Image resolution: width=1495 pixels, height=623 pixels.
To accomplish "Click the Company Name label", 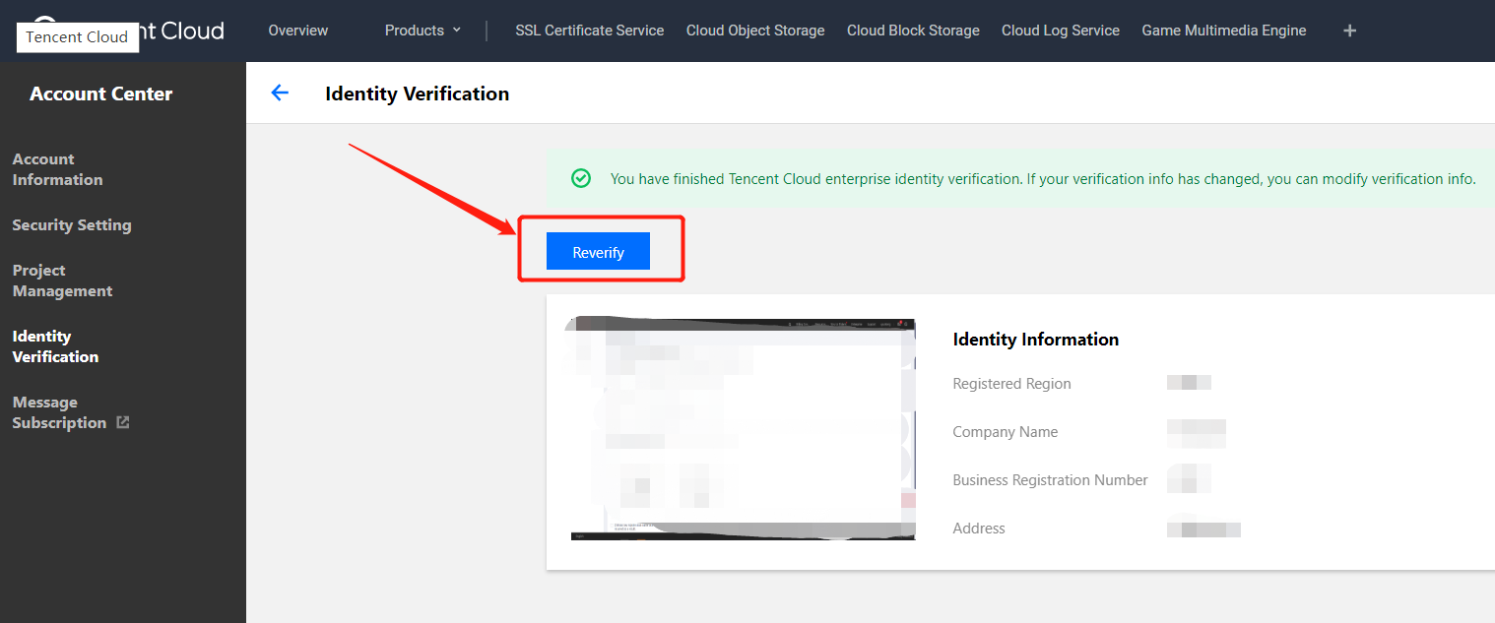I will pyautogui.click(x=1005, y=432).
